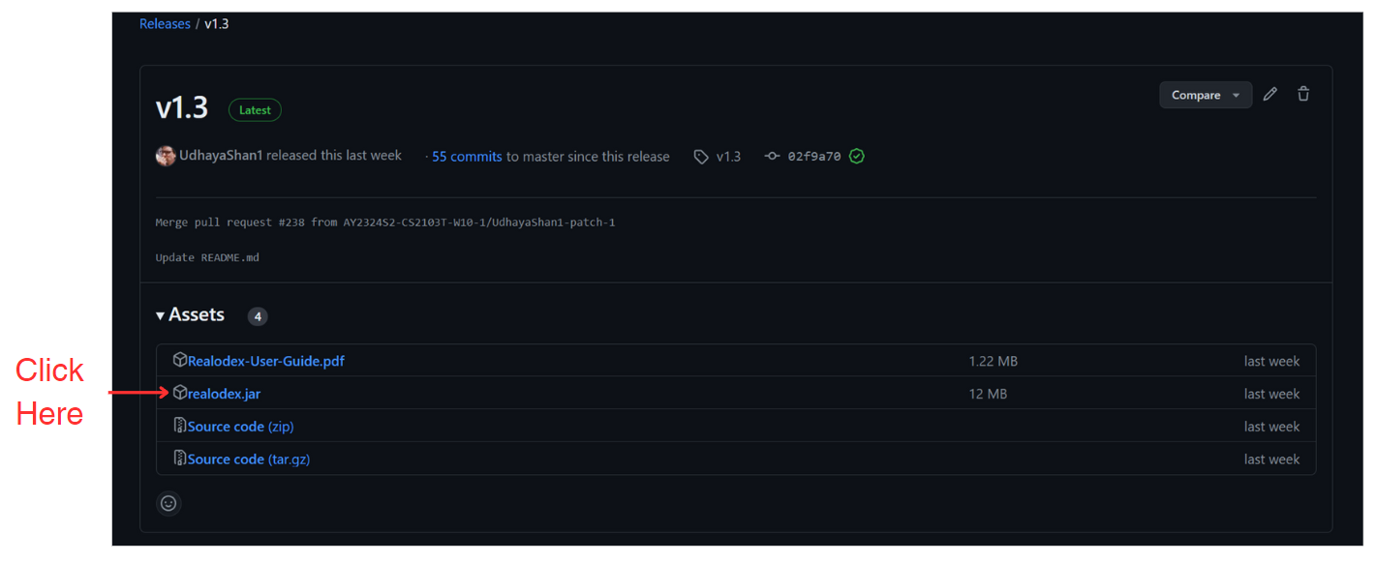Open the Compare dropdown
Image resolution: width=1377 pixels, height=563 pixels.
tap(1205, 95)
